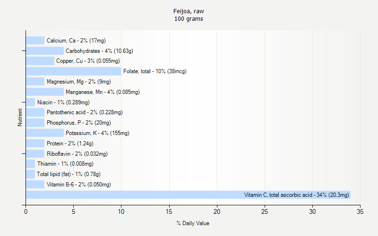
Task: Click the x-axis tick label '35'
Action: click(360, 211)
